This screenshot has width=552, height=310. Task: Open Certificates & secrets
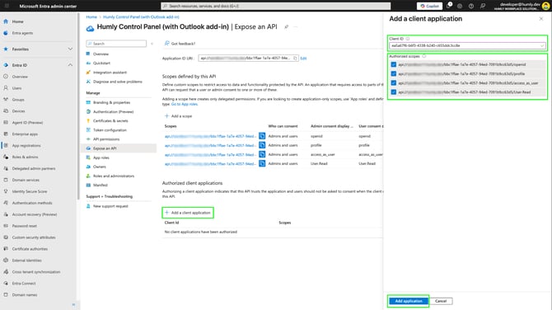pos(110,121)
